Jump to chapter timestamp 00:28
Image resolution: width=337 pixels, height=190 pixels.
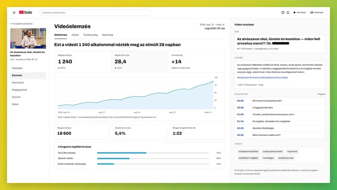click(240, 107)
